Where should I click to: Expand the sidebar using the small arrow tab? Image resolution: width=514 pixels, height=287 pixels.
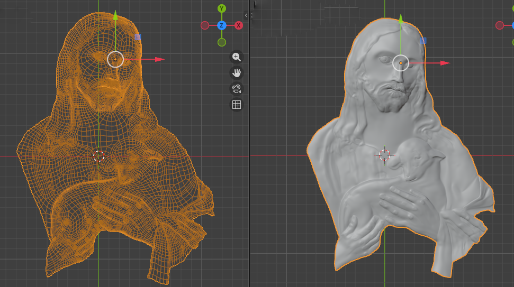pos(246,15)
